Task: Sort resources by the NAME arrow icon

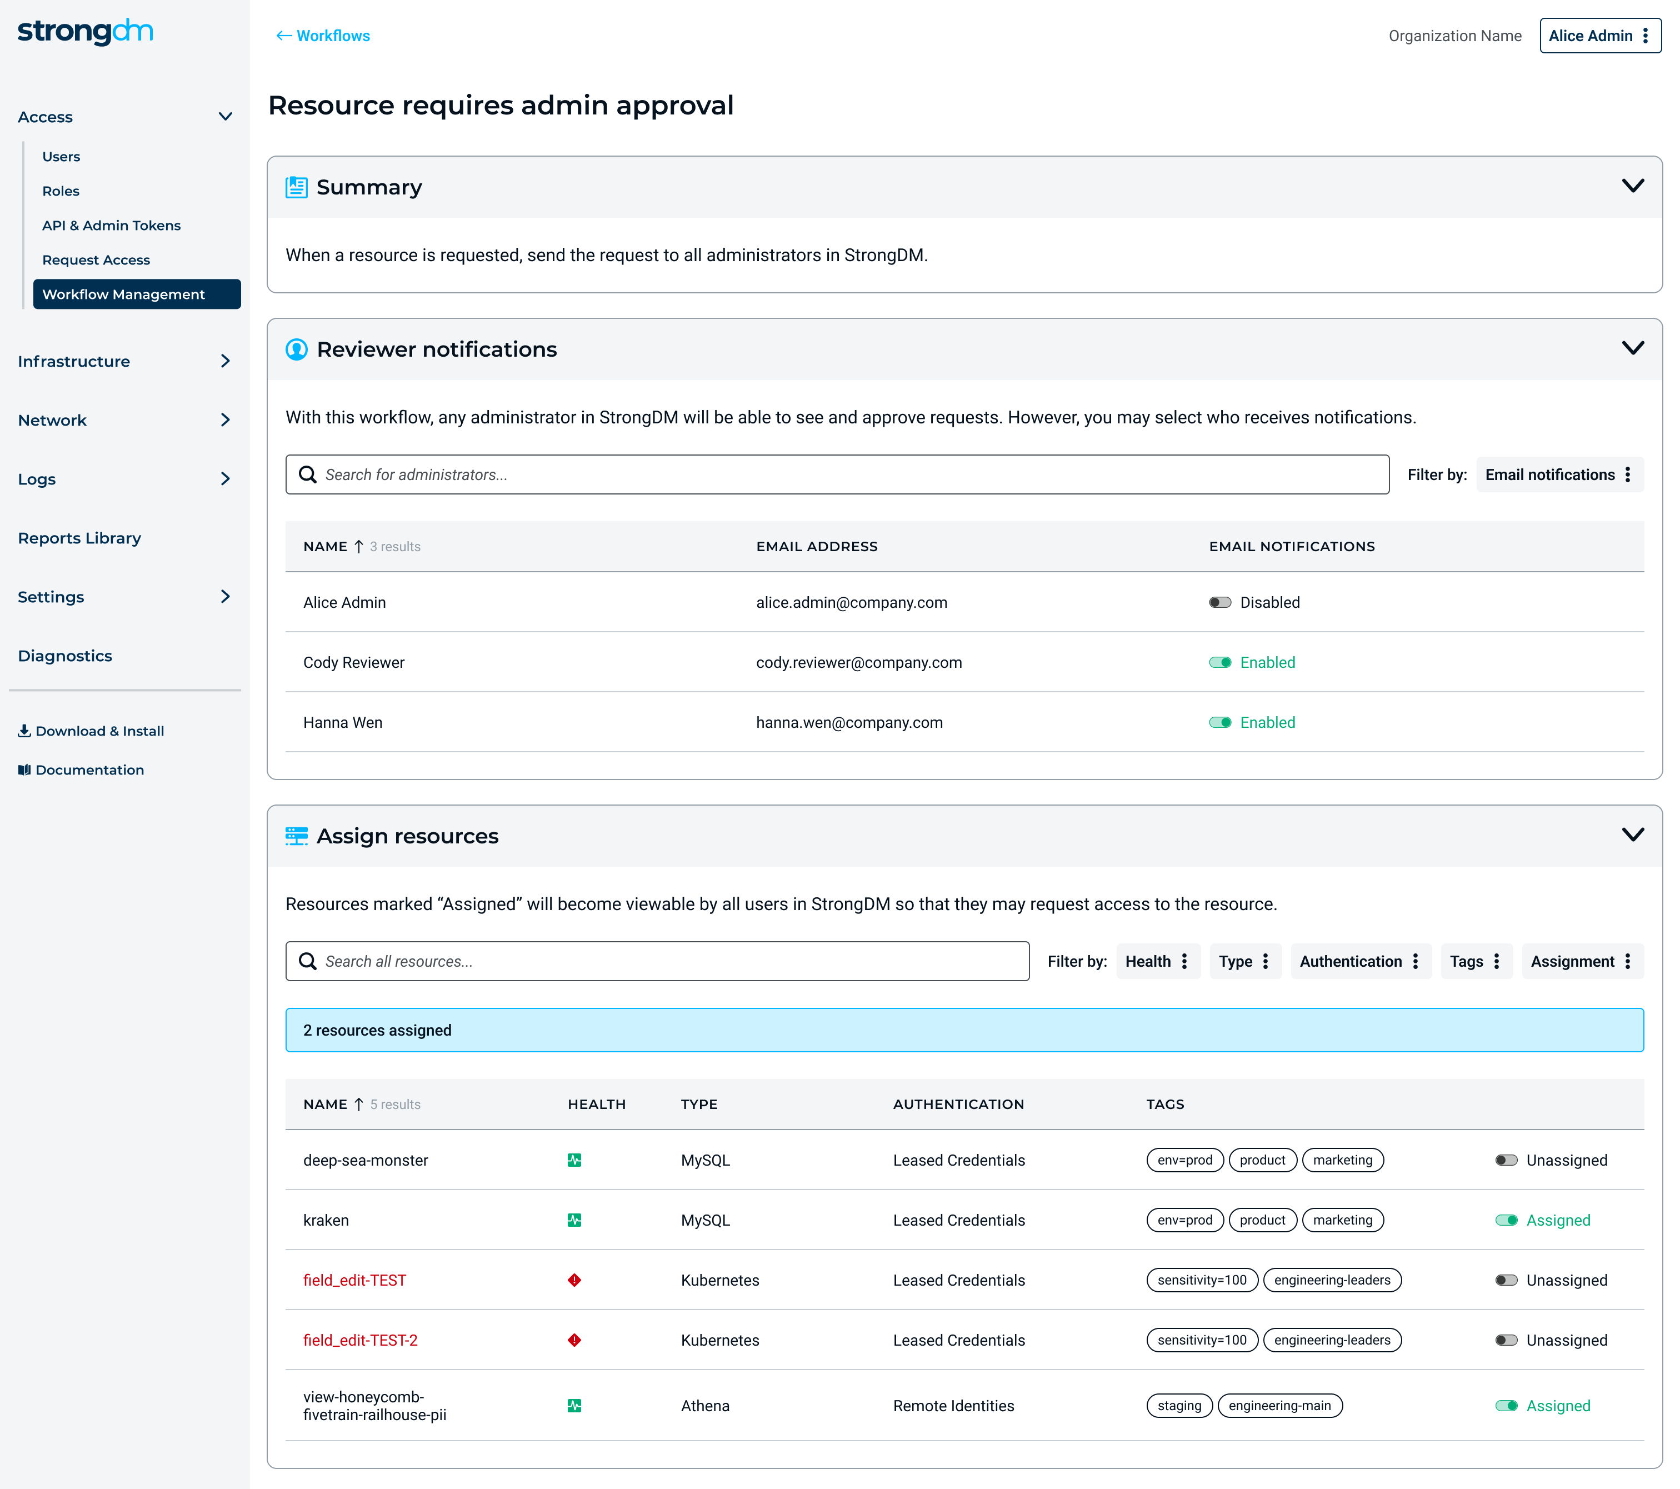Action: [358, 1104]
